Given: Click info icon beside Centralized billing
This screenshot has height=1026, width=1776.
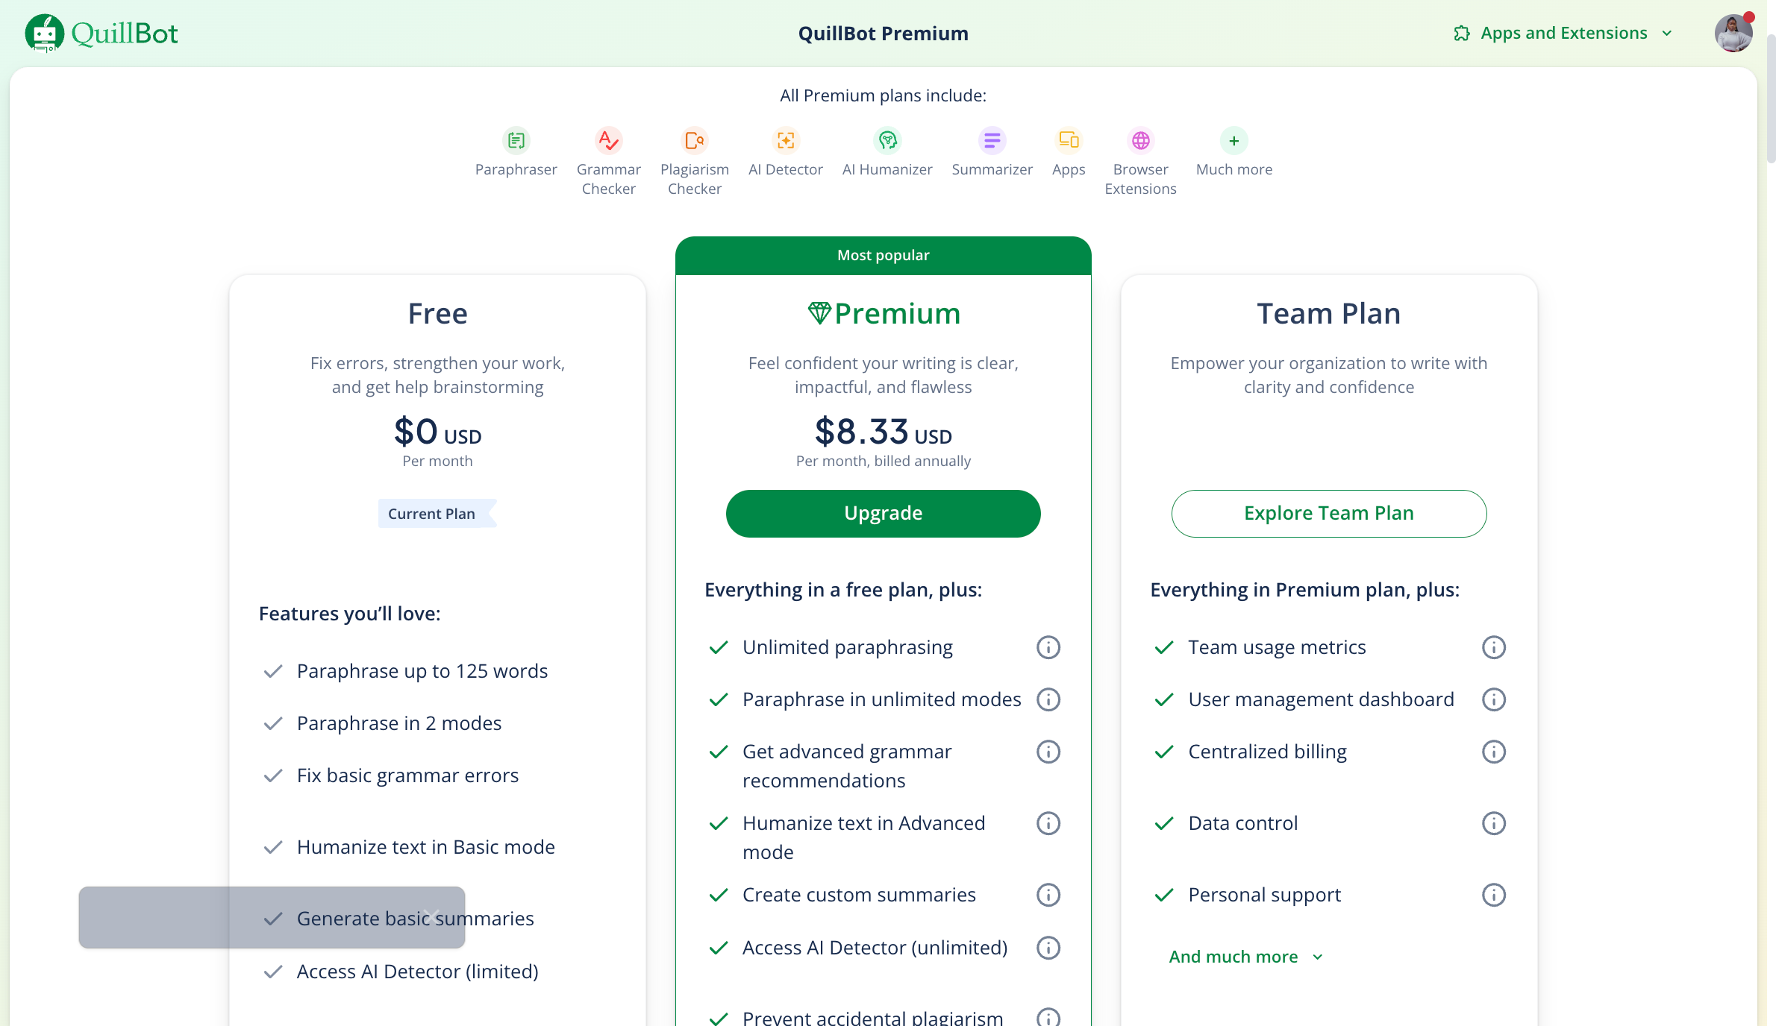Looking at the screenshot, I should [x=1494, y=752].
